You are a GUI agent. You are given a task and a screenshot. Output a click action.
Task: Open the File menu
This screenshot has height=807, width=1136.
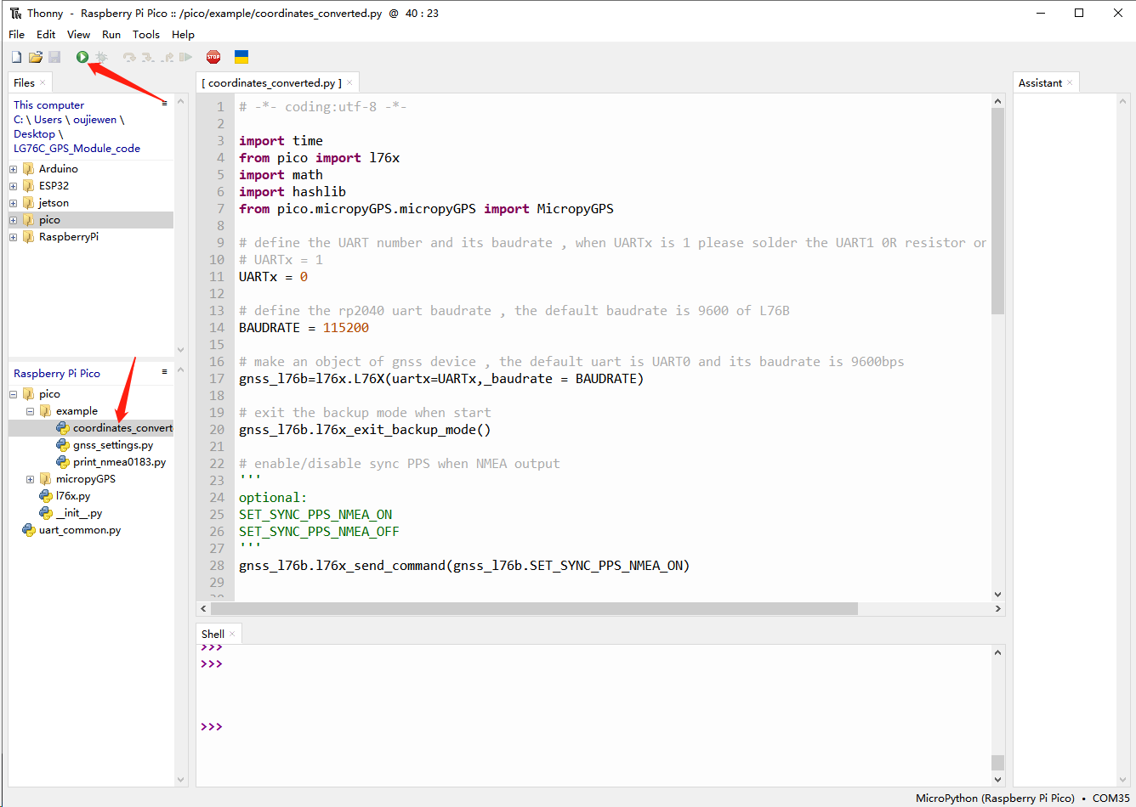(x=16, y=34)
